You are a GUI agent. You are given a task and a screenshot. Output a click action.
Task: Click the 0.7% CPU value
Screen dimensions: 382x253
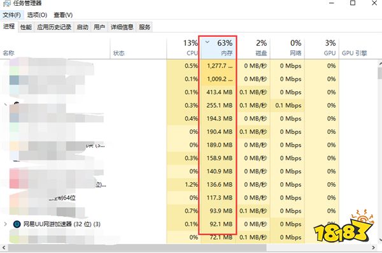click(x=191, y=211)
